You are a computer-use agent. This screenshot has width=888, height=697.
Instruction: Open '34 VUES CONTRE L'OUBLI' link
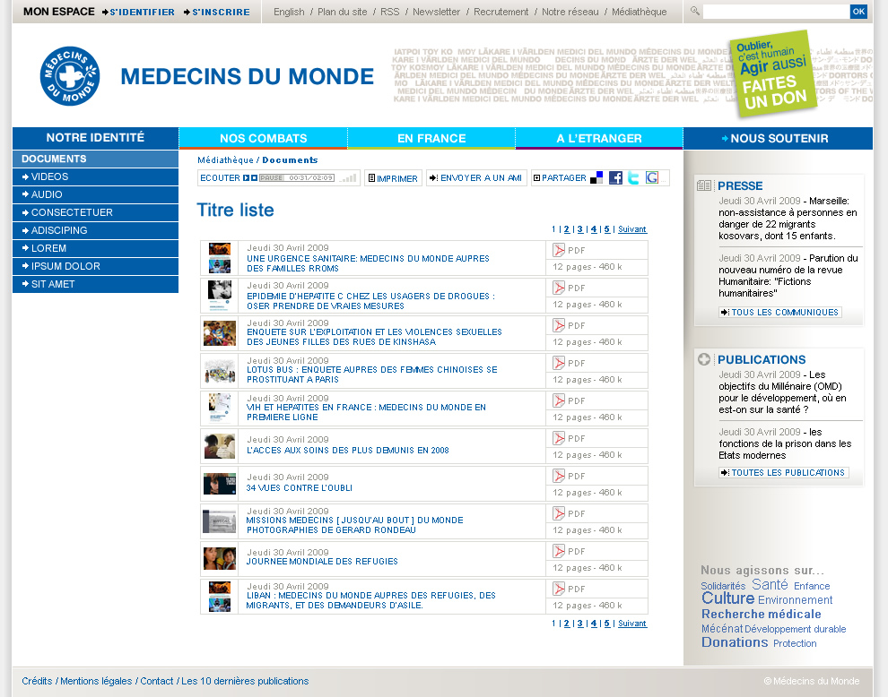pos(299,487)
